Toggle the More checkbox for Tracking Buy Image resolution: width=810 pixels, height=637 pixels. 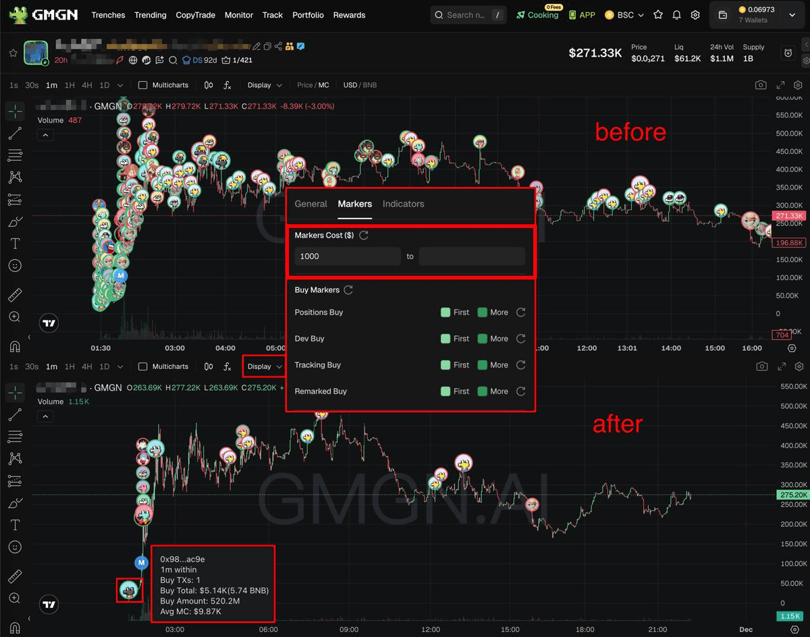tap(483, 365)
